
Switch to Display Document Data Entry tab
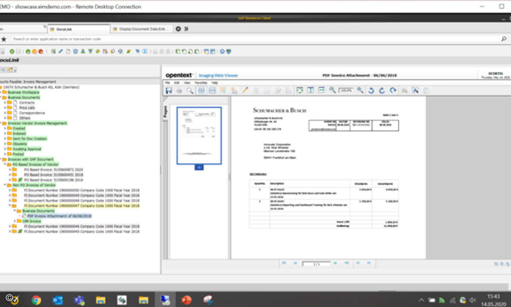coord(142,29)
